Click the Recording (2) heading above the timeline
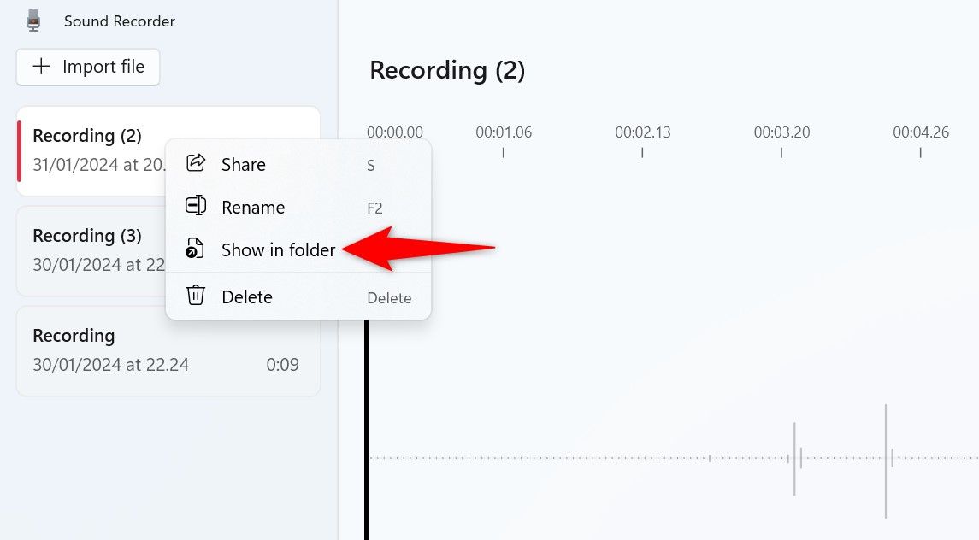 click(446, 70)
